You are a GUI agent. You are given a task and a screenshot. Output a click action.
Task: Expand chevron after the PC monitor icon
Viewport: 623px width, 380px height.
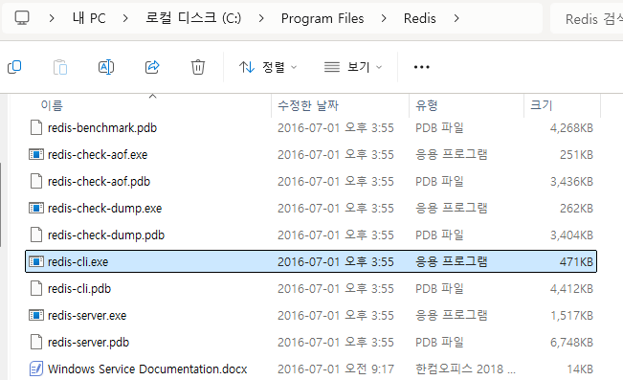(52, 18)
